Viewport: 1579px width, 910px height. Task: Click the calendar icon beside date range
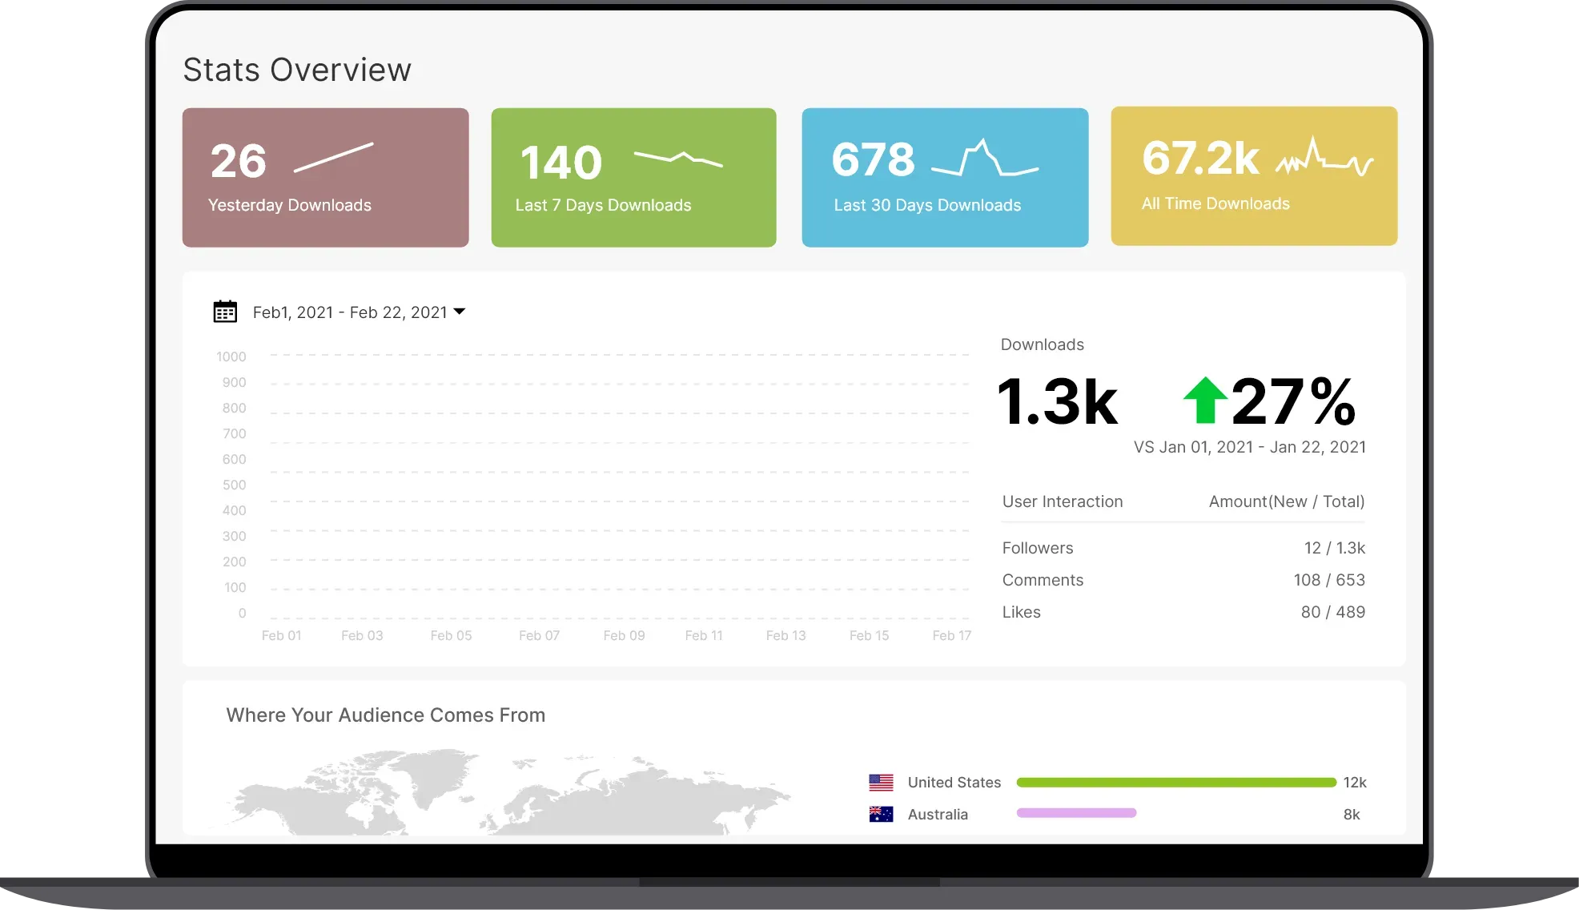pyautogui.click(x=225, y=312)
